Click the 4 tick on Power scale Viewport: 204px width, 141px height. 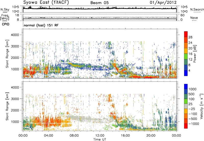click(189, 70)
